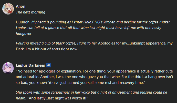Click the word "hangover" in Anon's message
This screenshot has width=177, height=103.
pos(24,34)
